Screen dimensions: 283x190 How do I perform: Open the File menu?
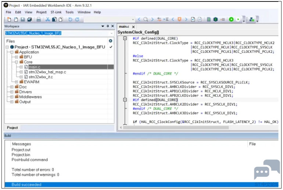(x=8, y=12)
